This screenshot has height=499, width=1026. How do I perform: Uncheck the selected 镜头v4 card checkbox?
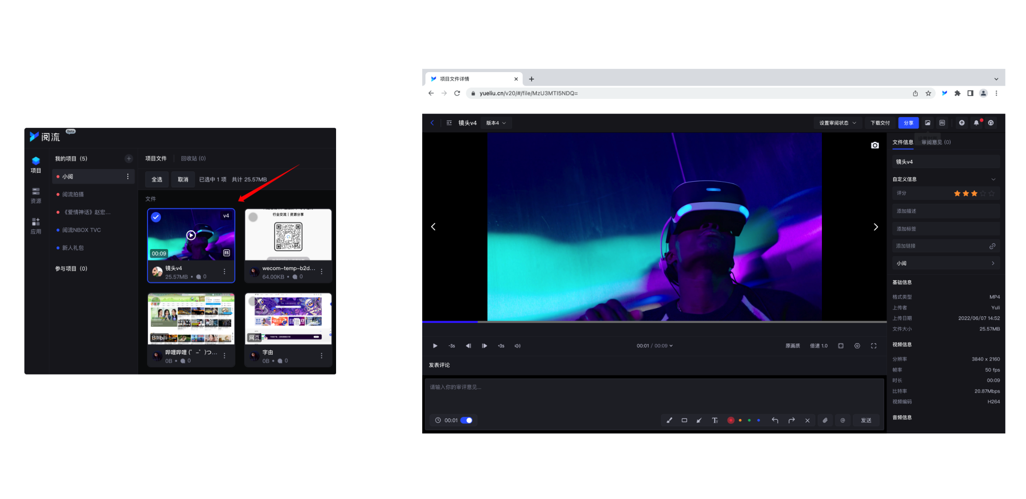[156, 217]
